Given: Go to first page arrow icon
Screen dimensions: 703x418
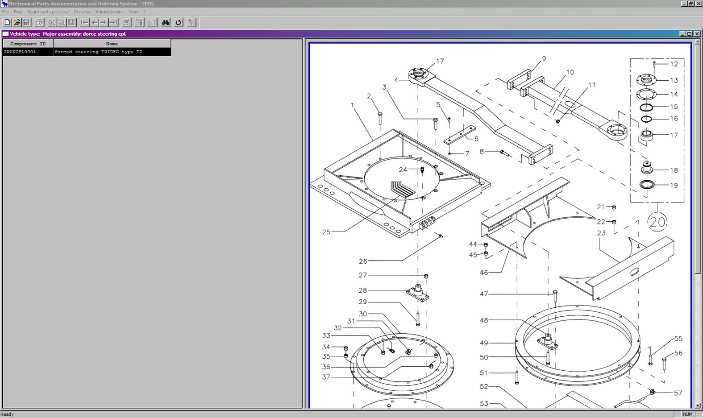Looking at the screenshot, I should point(84,22).
